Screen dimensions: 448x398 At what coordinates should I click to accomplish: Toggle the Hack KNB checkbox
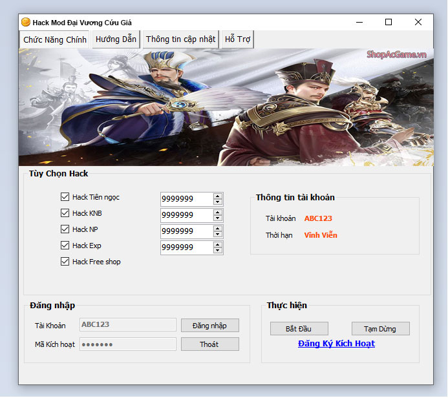(x=65, y=213)
